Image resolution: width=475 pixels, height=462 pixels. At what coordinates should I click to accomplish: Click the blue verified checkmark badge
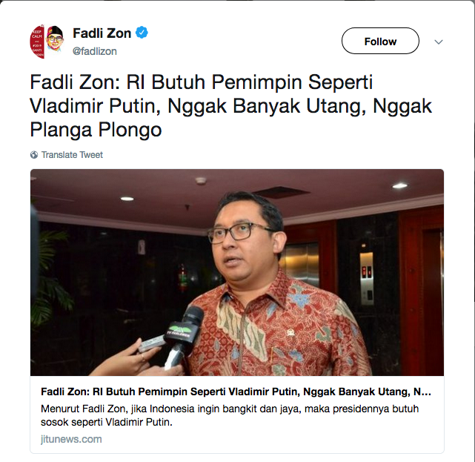[142, 33]
